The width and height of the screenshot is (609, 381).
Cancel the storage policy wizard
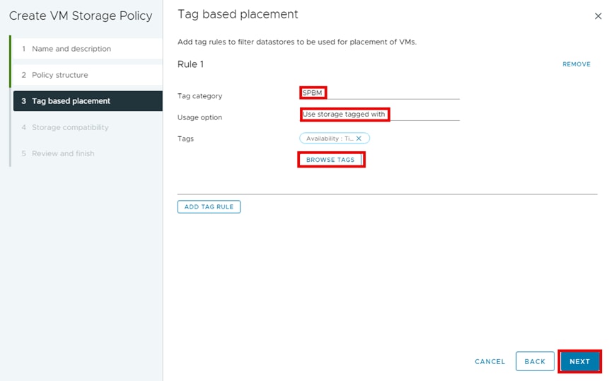[490, 361]
